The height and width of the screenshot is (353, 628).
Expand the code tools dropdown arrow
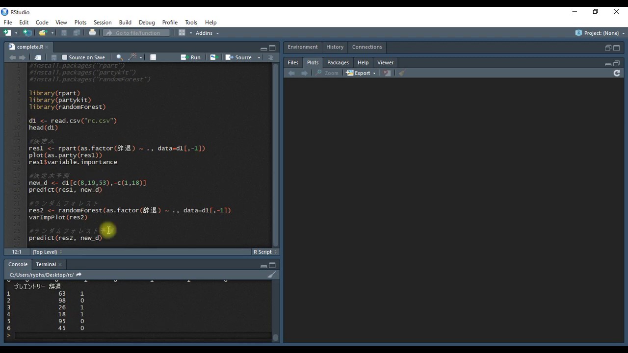coord(141,58)
